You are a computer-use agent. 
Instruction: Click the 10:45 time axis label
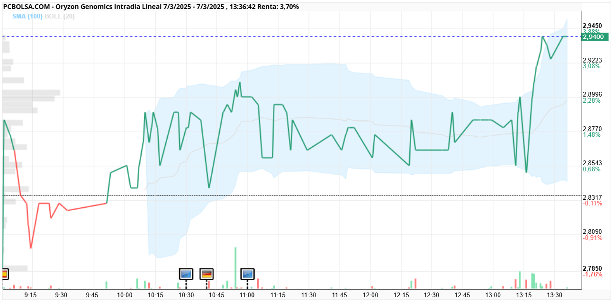216,295
